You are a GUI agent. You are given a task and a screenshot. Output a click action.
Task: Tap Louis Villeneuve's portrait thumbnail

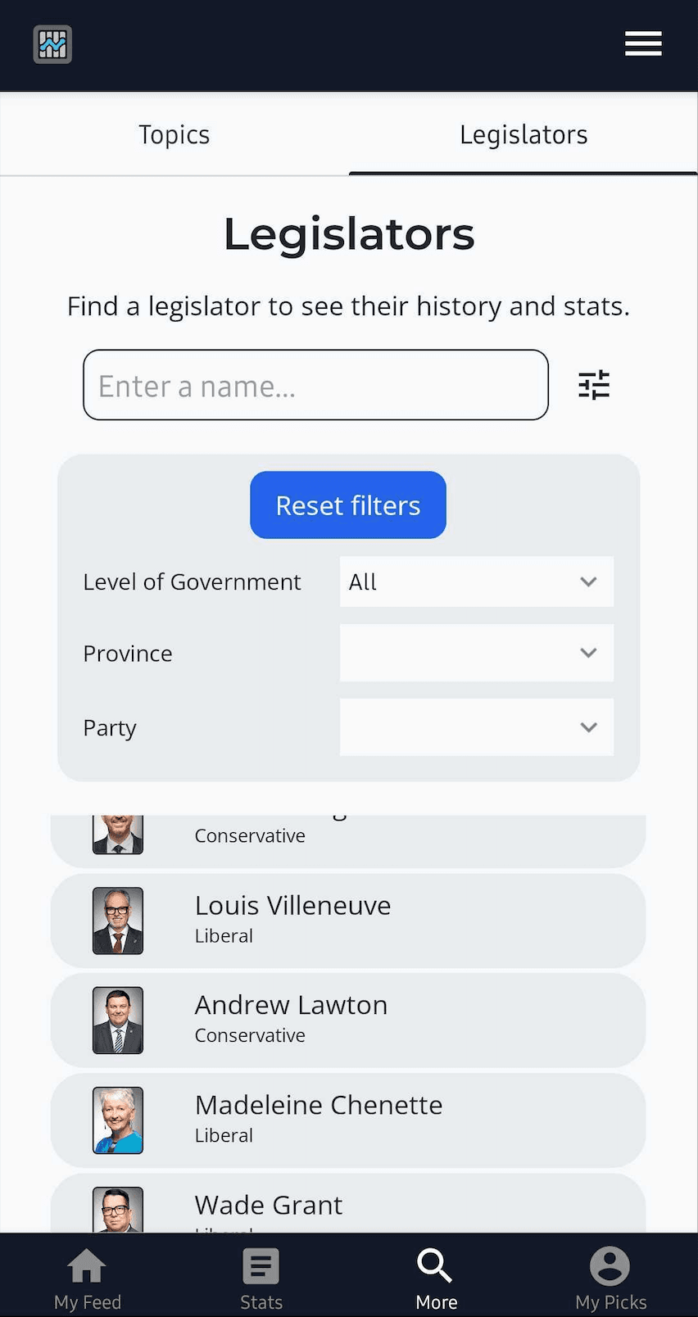point(118,921)
